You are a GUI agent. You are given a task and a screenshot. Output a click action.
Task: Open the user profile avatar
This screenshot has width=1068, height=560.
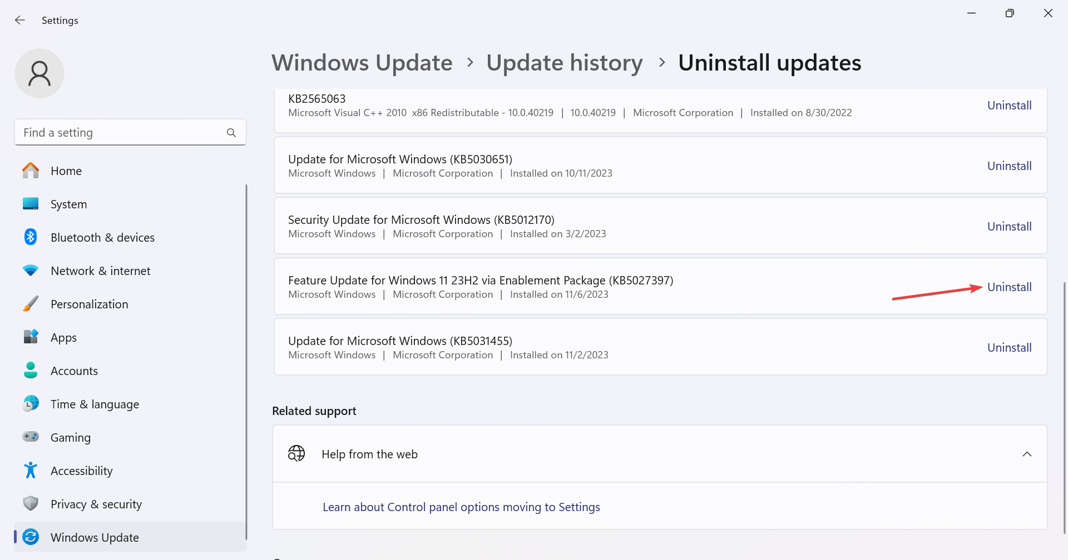[39, 73]
